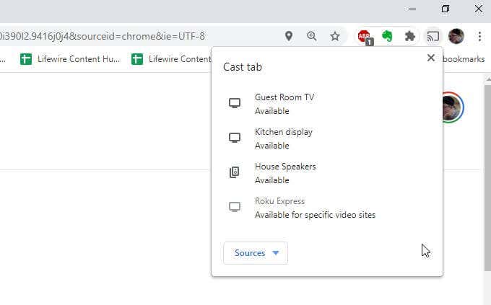
Task: Cast to Guest Room TV
Action: (x=284, y=104)
